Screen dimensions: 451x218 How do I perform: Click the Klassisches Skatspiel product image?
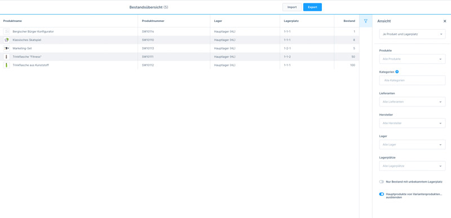click(7, 40)
